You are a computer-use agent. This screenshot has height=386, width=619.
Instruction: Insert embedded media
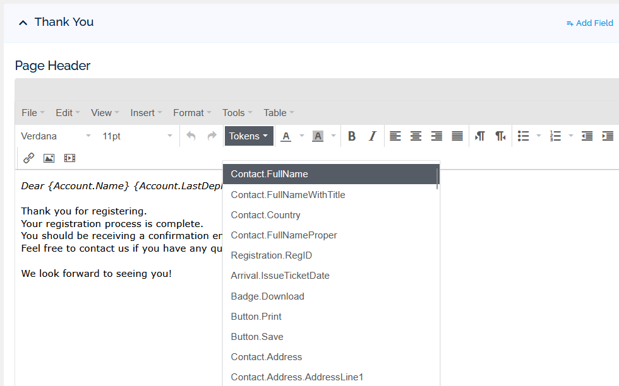(69, 158)
